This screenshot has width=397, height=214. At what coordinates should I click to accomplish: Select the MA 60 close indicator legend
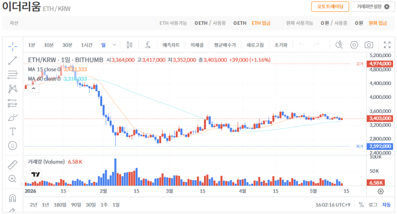tap(44, 79)
